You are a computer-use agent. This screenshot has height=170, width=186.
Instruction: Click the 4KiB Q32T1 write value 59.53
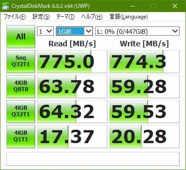click(x=144, y=112)
